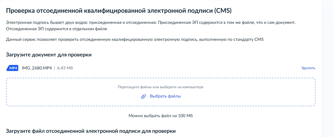Click the Загрузите файл отсоединенной электронной подписи heading
The height and width of the screenshot is (137, 334).
91,131
